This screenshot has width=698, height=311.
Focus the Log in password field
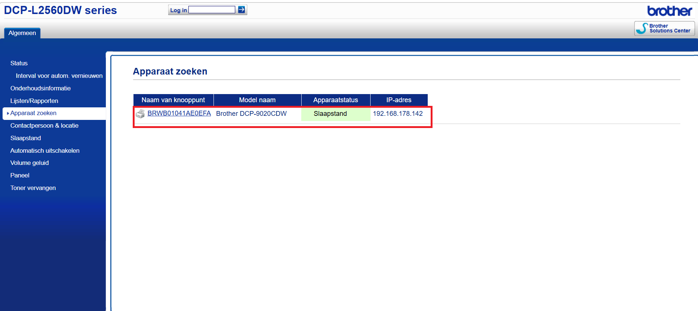point(212,10)
